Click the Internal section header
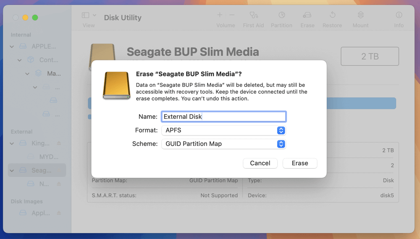This screenshot has height=239, width=420. pos(21,35)
